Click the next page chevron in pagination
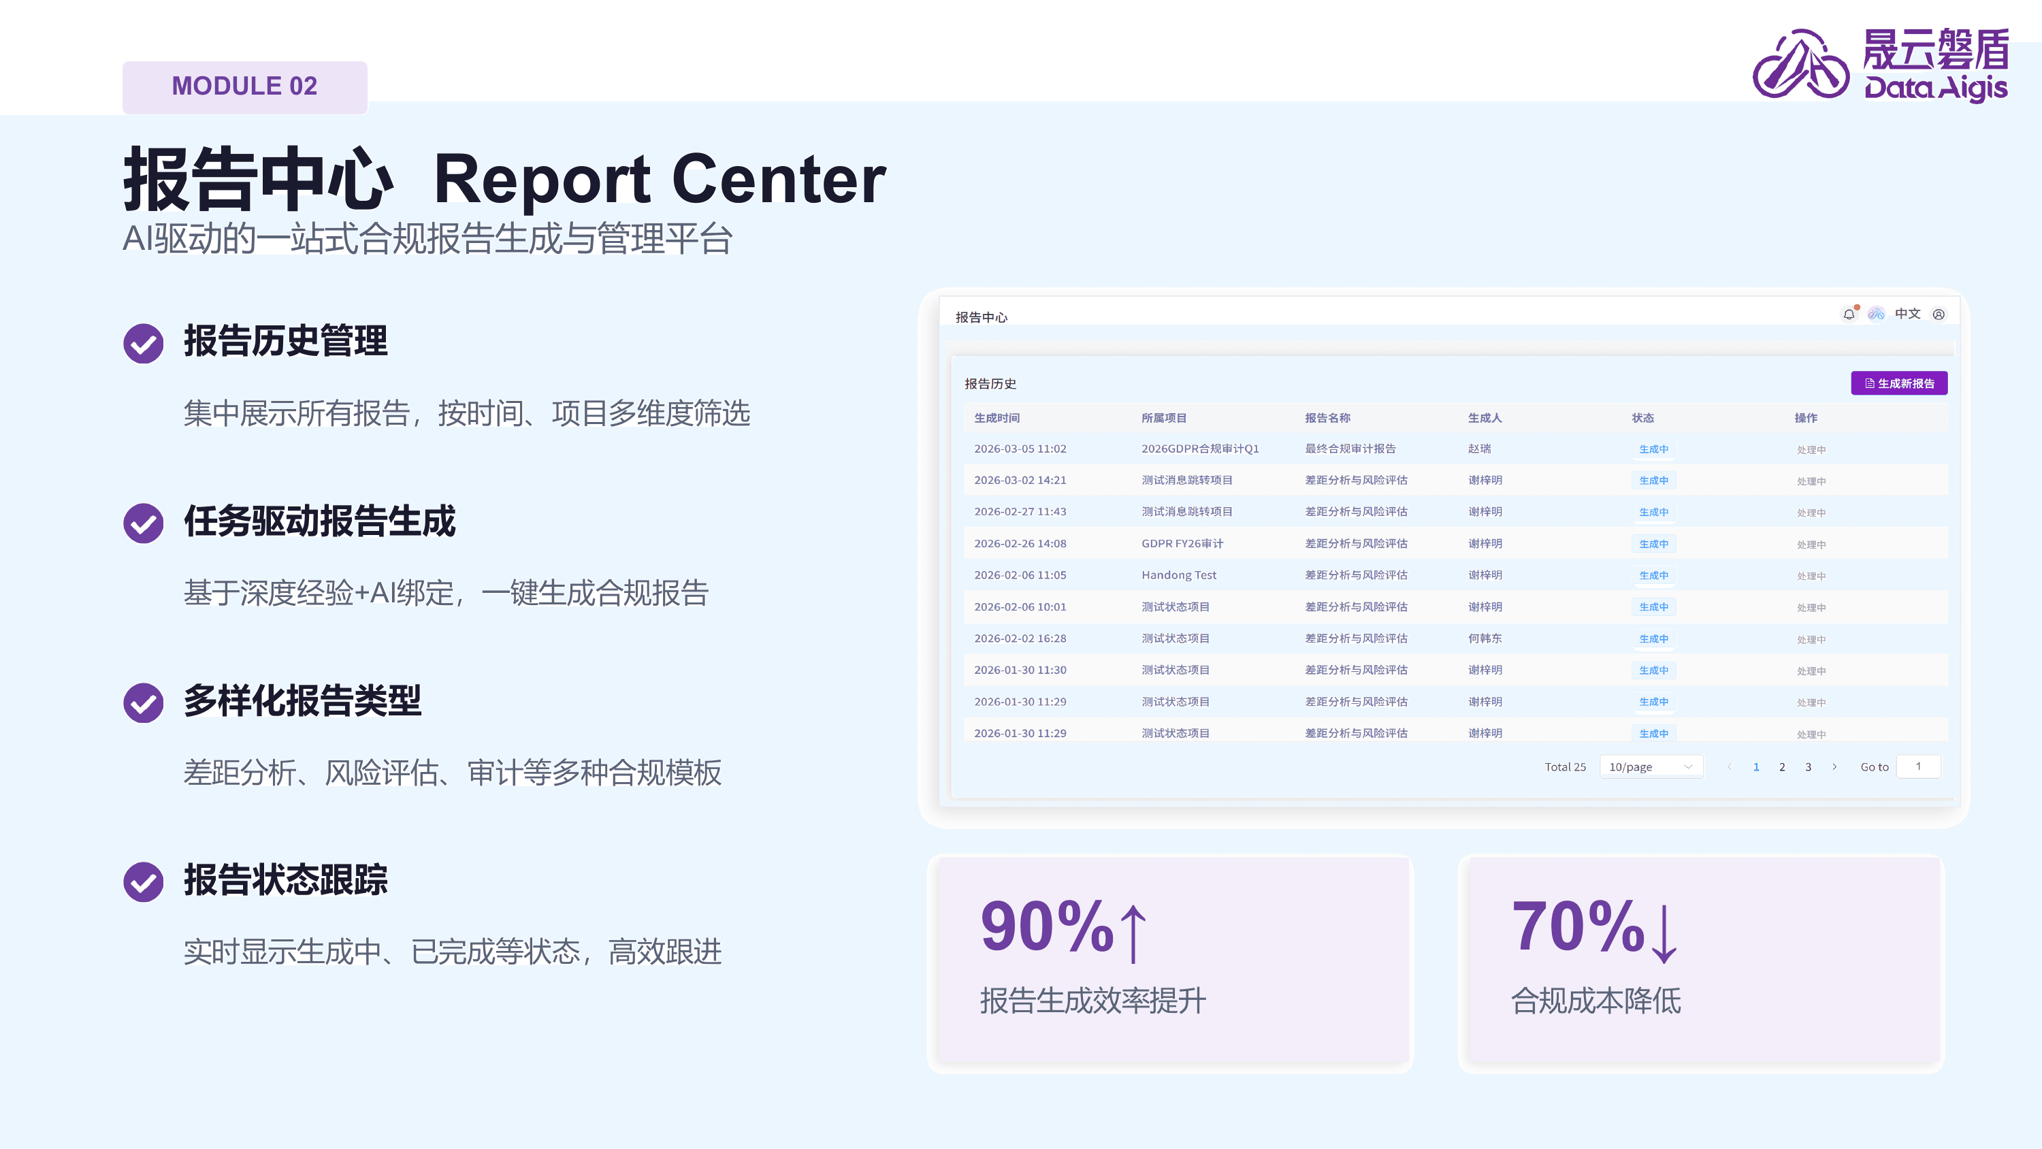The width and height of the screenshot is (2042, 1149). 1835,766
